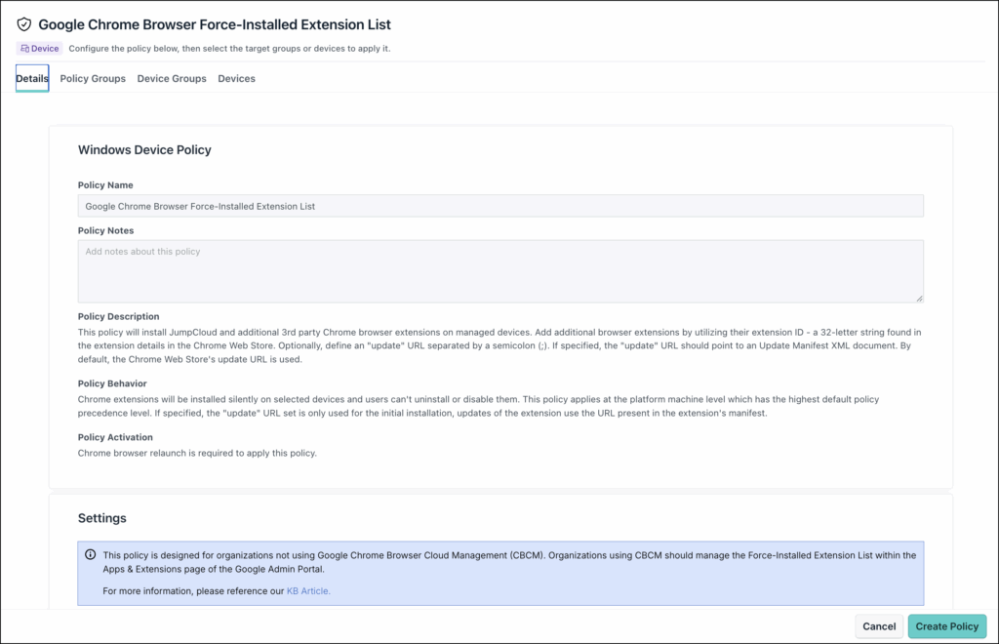The width and height of the screenshot is (999, 644).
Task: Click the Policy Notes resize handle
Action: tap(919, 299)
